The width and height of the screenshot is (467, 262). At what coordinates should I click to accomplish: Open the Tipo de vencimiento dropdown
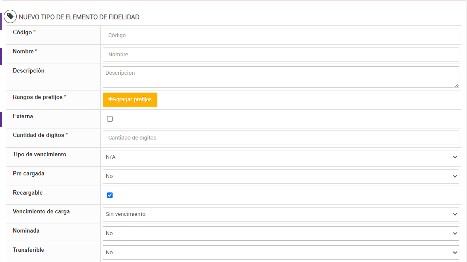(x=281, y=157)
